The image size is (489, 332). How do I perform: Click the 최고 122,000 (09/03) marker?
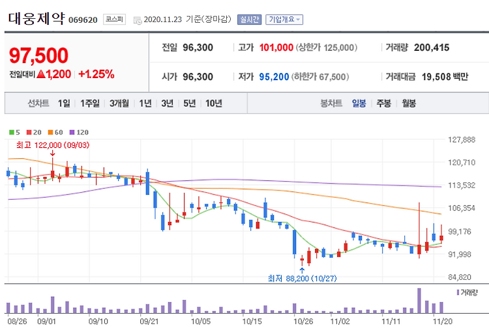point(53,145)
